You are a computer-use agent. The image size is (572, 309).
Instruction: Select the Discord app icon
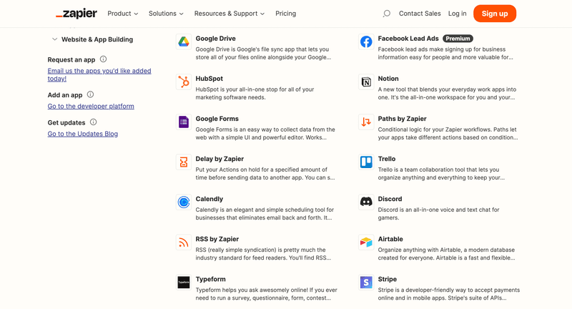tap(366, 202)
